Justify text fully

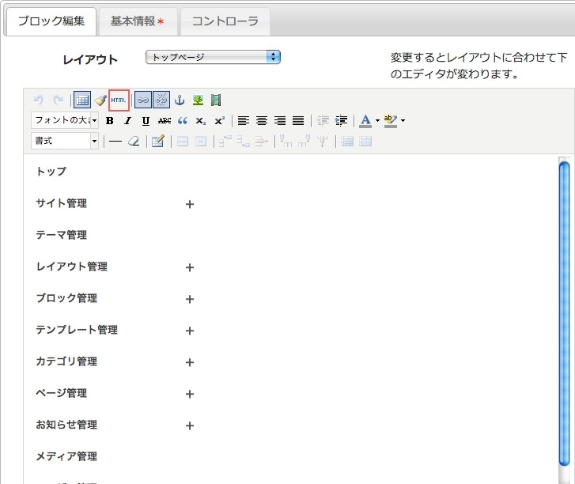point(298,121)
